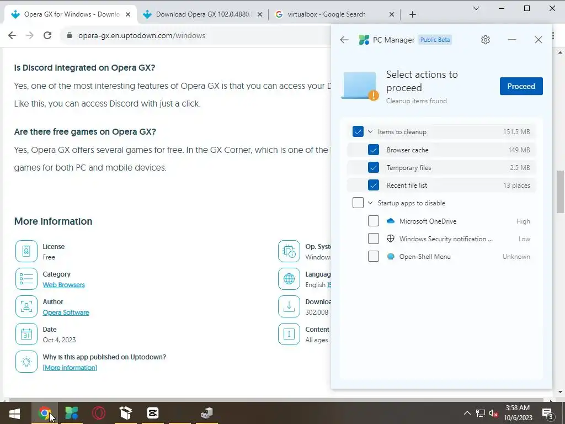Open Web Browsers category link
The width and height of the screenshot is (565, 424).
coord(64,285)
